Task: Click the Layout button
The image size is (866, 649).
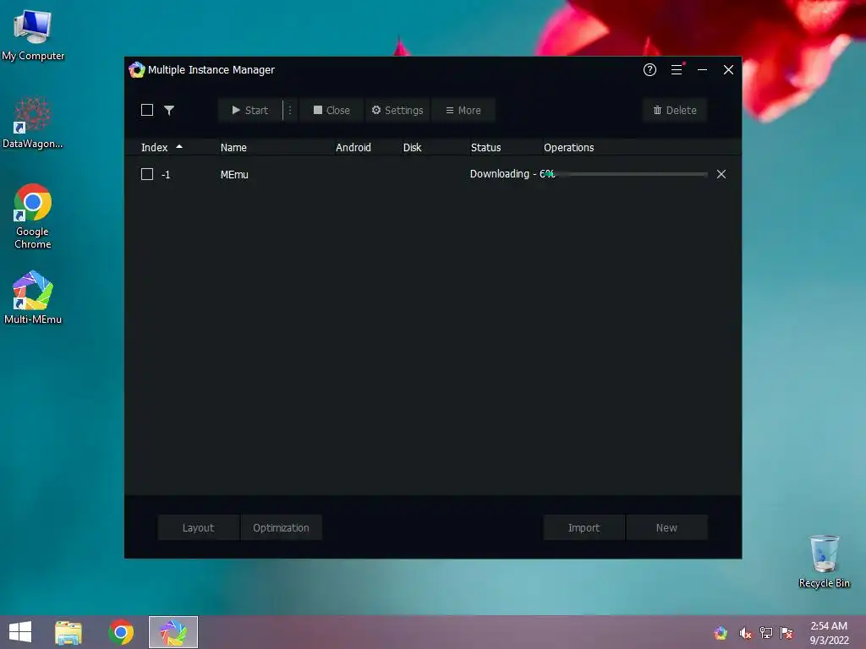Action: [x=198, y=527]
